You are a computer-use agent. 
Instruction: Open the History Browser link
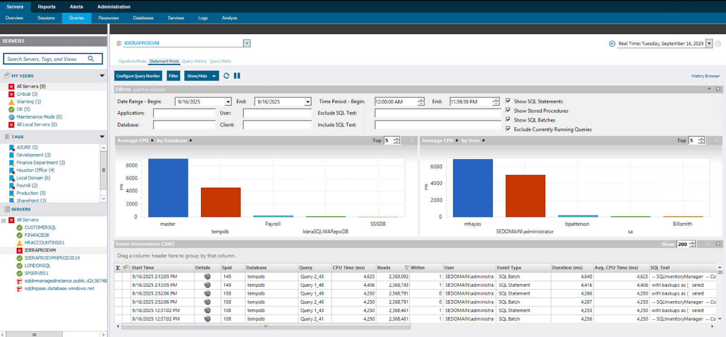pyautogui.click(x=705, y=76)
